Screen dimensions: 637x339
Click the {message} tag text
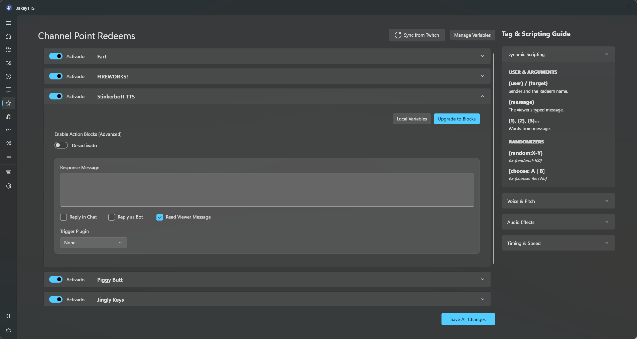pyautogui.click(x=521, y=102)
